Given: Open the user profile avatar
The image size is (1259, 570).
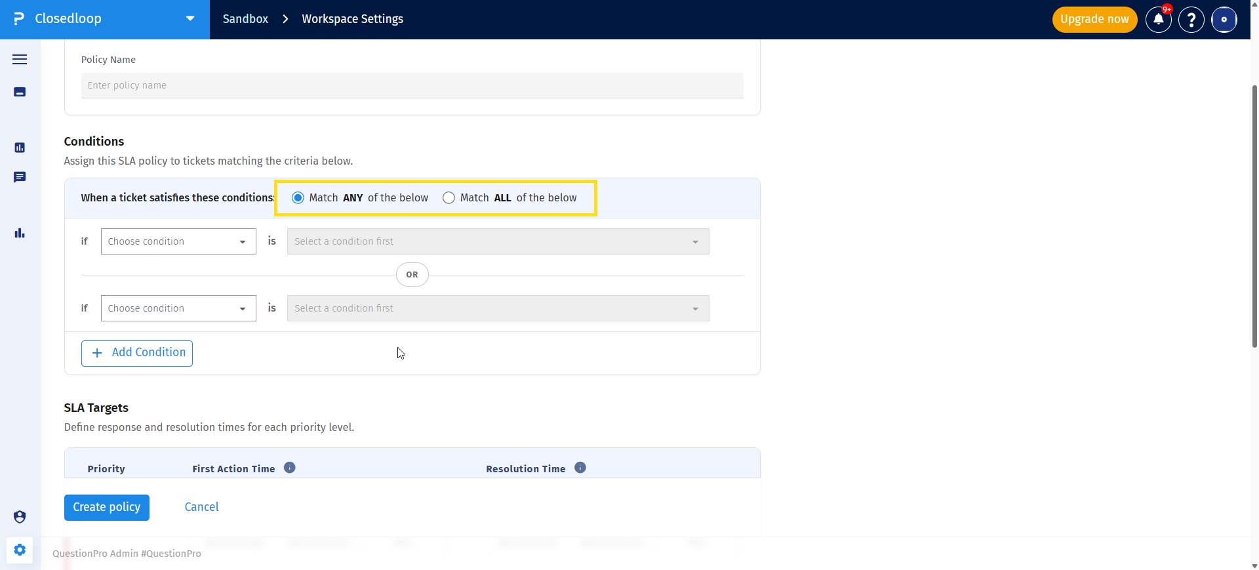Looking at the screenshot, I should (1224, 20).
